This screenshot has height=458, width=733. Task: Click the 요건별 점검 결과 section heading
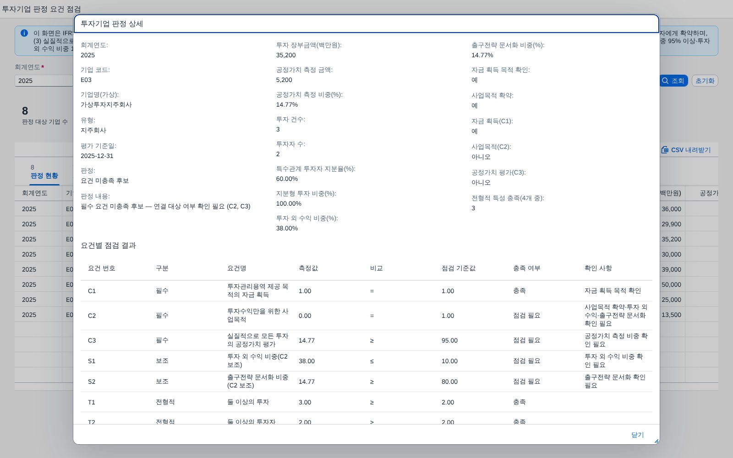coord(109,245)
